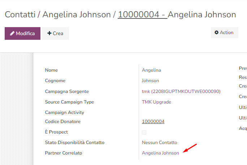Open Partner Correlato Angelina Johnson link
This screenshot has height=165, width=247.
pyautogui.click(x=160, y=153)
